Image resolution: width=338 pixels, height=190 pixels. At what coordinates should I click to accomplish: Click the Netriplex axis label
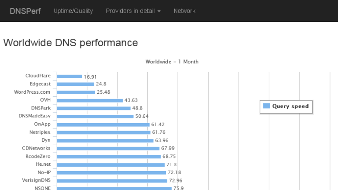coord(40,132)
